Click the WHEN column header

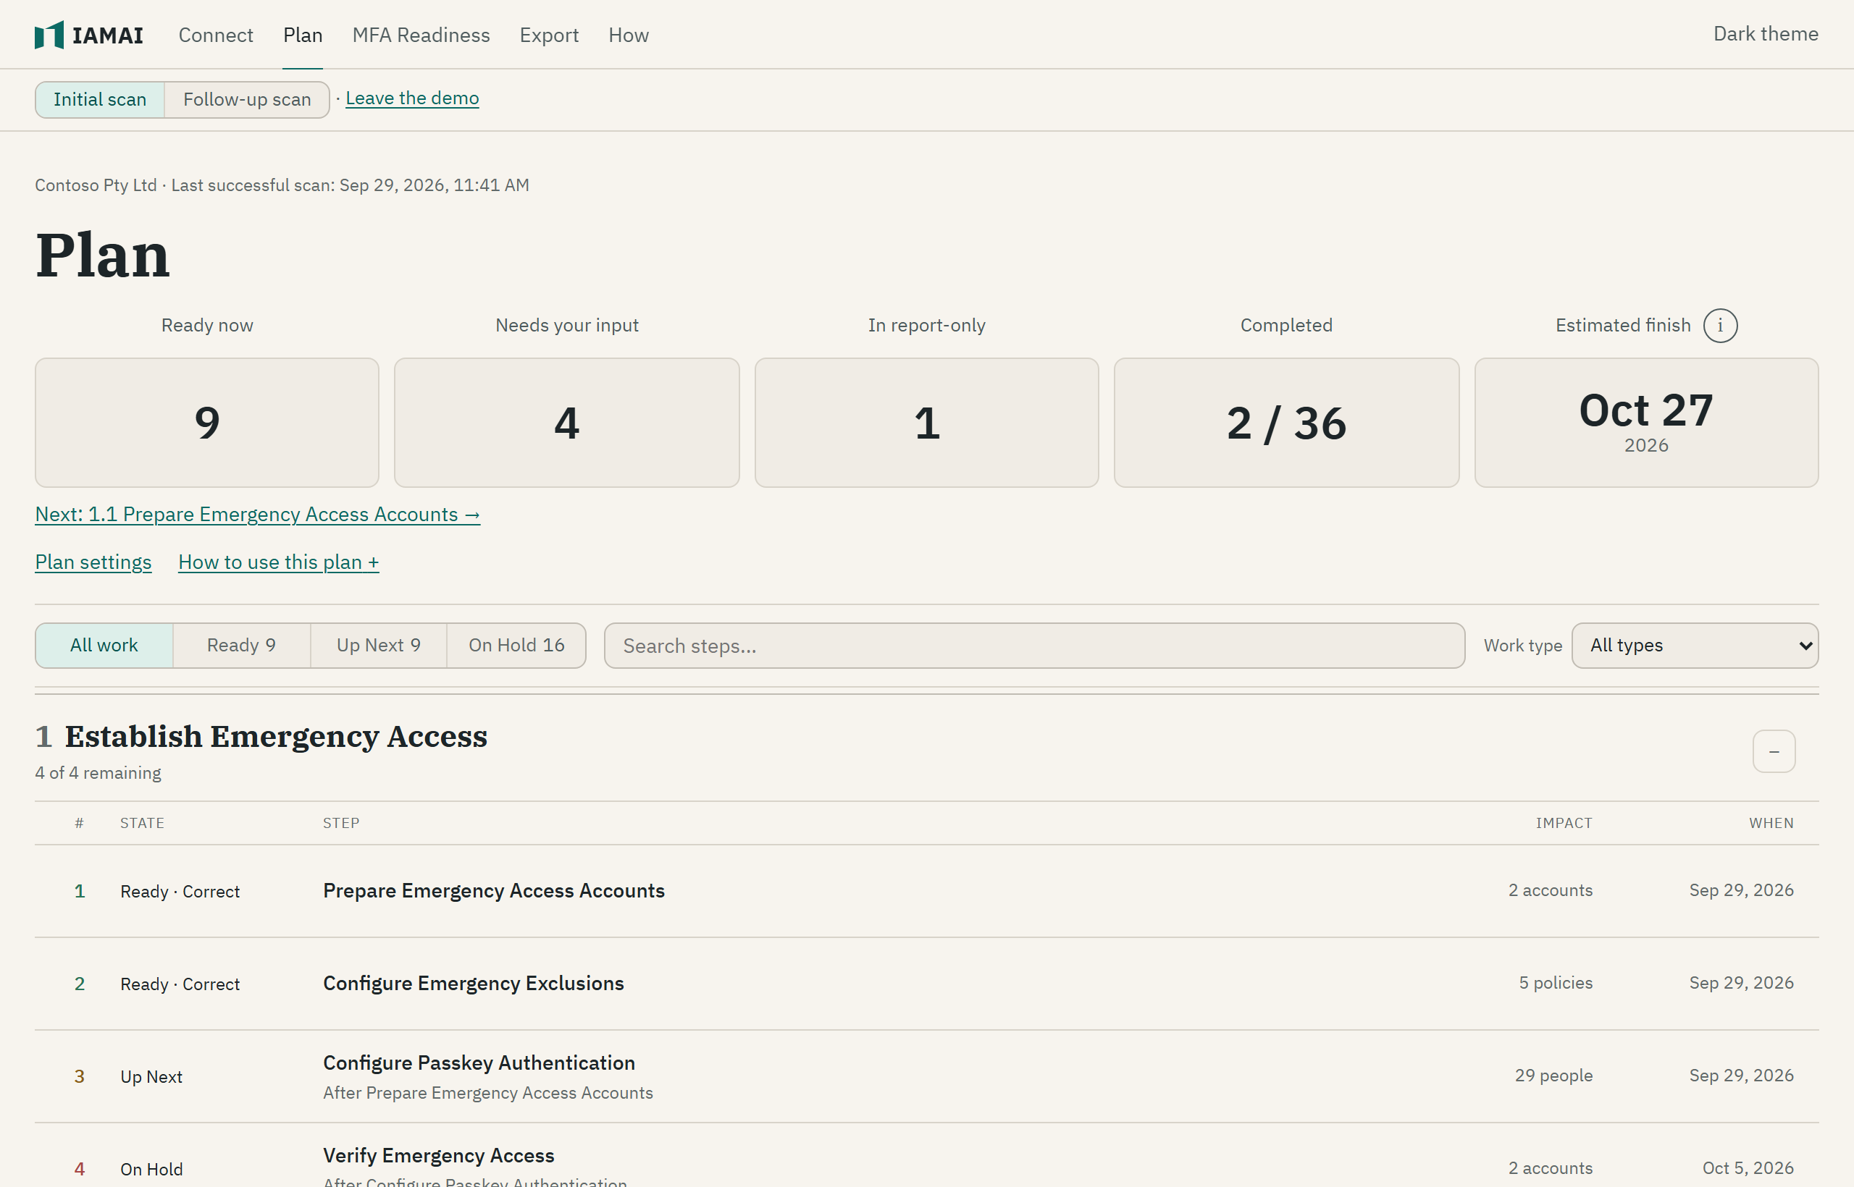1771,822
